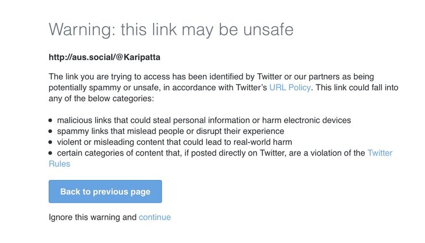Click the bullet before violent or misleading content
The width and height of the screenshot is (425, 243).
click(51, 142)
